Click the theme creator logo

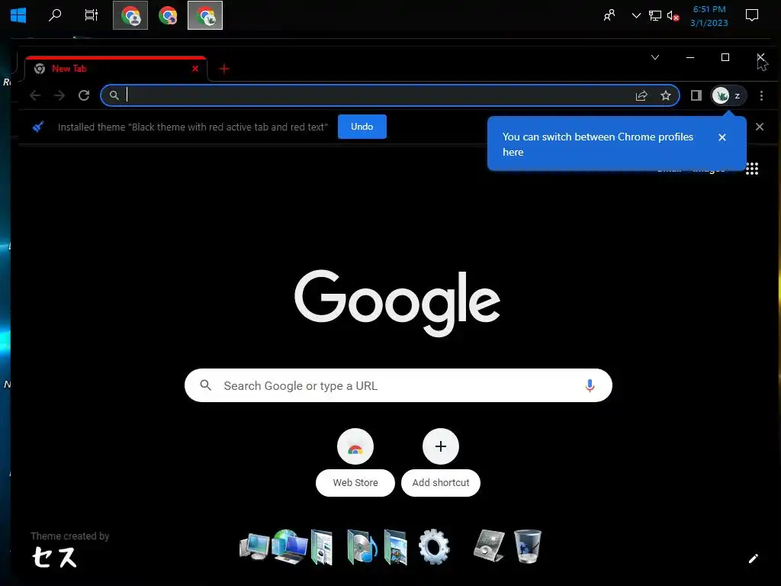click(x=55, y=557)
